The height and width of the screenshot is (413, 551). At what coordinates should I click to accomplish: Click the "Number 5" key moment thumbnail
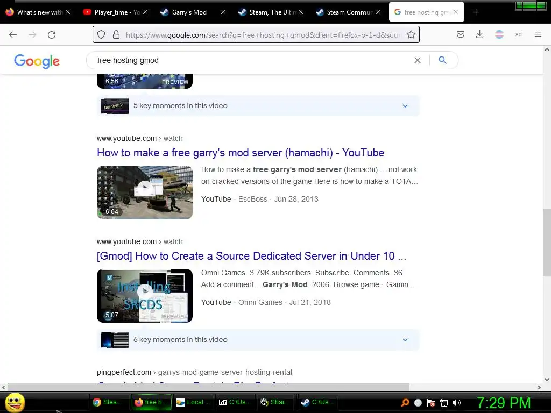click(115, 106)
